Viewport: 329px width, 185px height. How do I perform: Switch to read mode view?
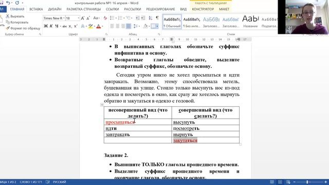point(272,182)
